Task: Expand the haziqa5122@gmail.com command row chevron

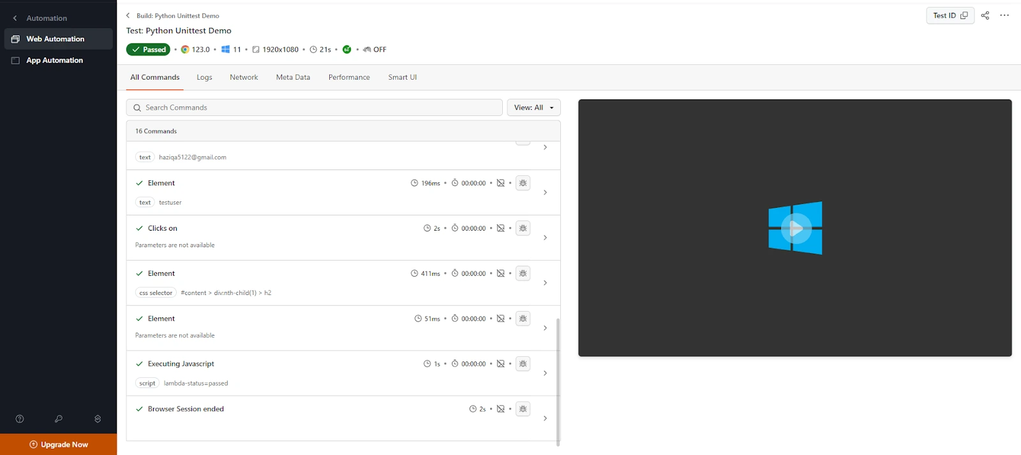Action: coord(545,147)
